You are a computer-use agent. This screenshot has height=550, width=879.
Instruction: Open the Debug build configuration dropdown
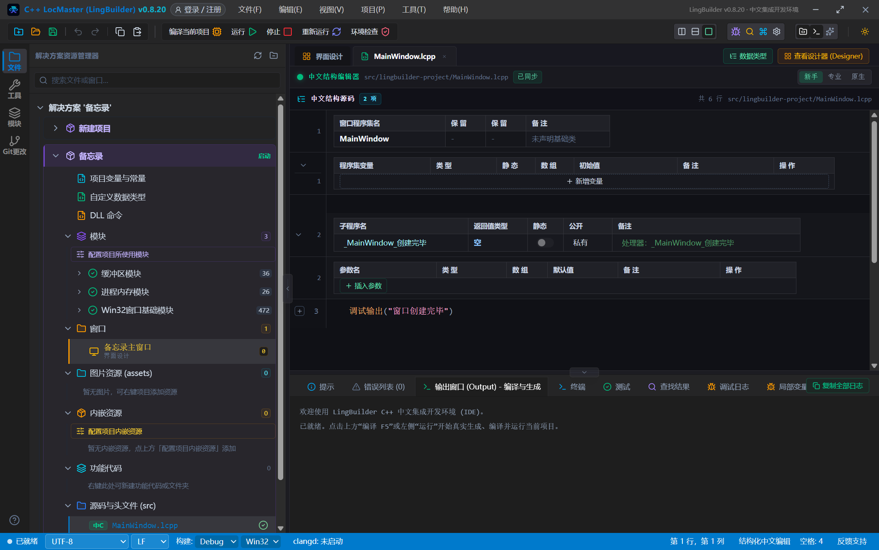coord(218,541)
